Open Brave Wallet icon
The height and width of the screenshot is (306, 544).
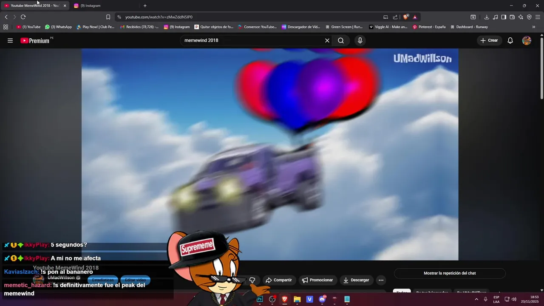(512, 17)
